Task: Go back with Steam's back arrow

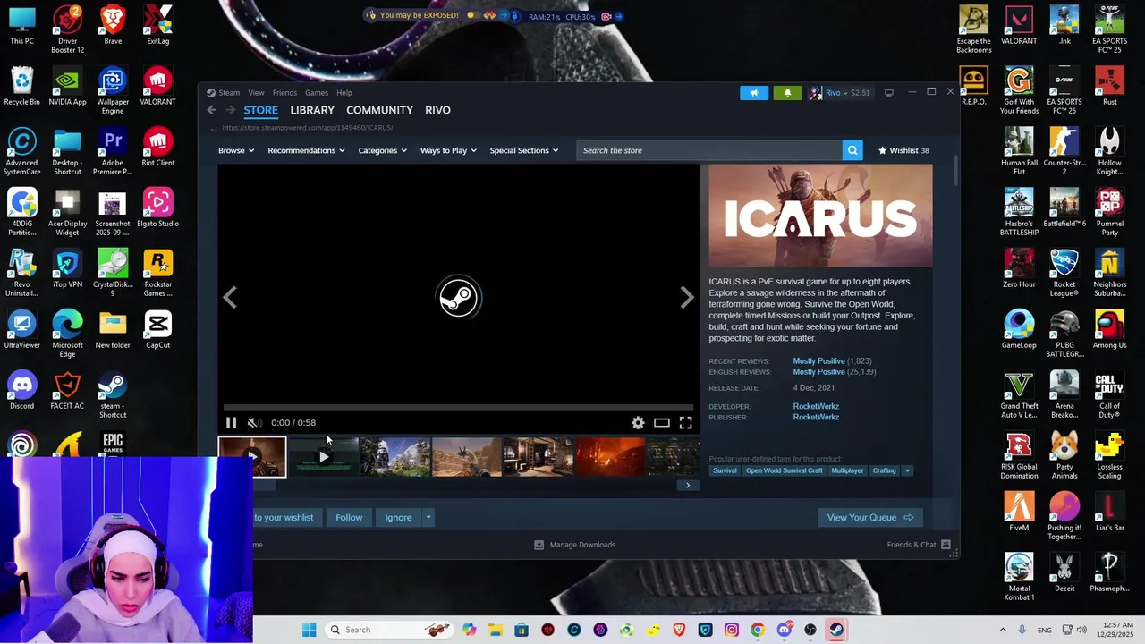Action: coord(211,110)
